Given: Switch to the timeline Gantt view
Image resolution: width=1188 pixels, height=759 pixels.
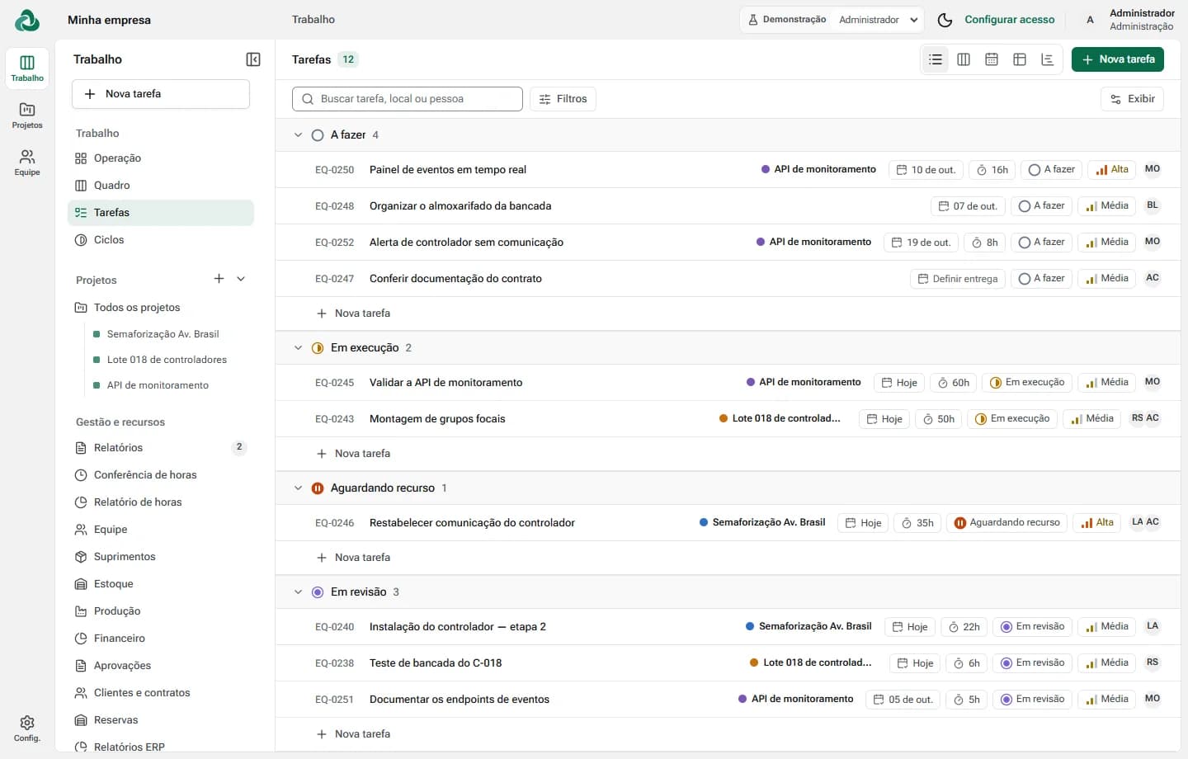Looking at the screenshot, I should pos(1048,59).
